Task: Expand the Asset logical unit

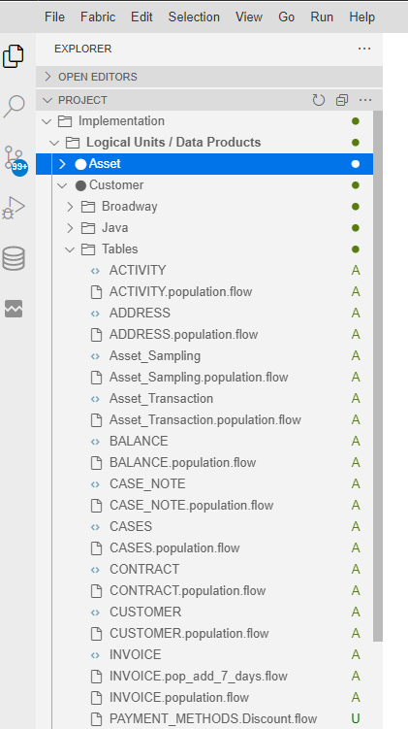Action: [63, 164]
